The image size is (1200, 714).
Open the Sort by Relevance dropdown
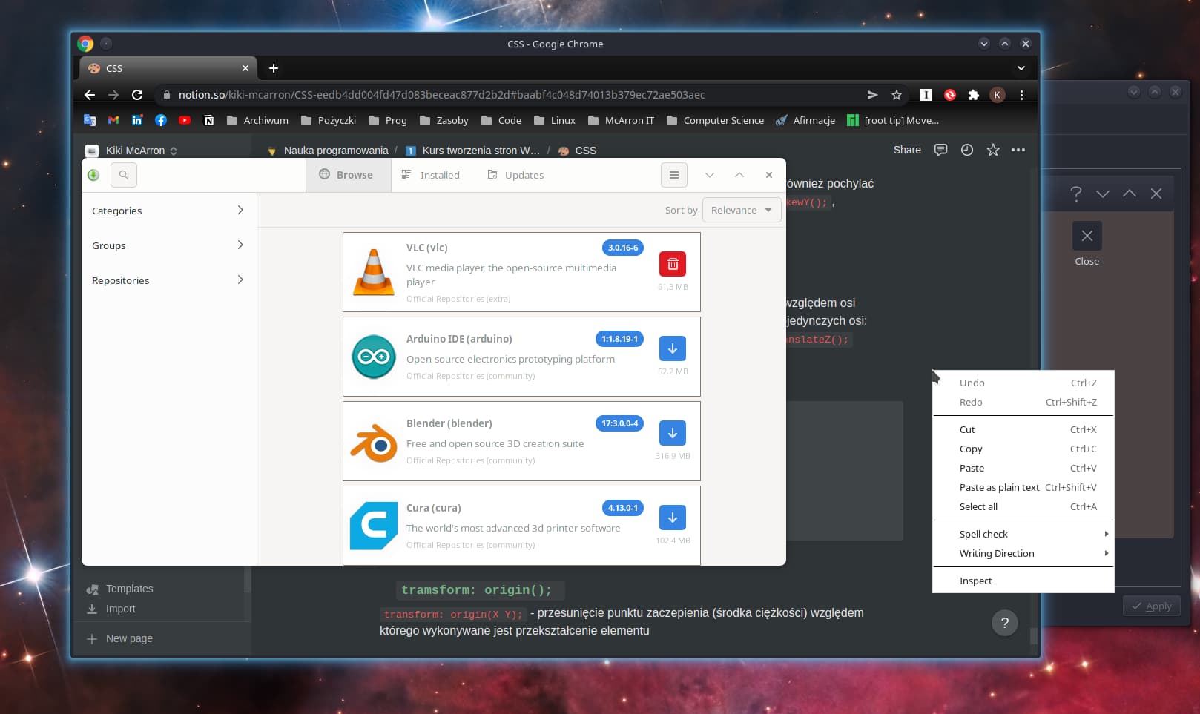click(x=742, y=210)
